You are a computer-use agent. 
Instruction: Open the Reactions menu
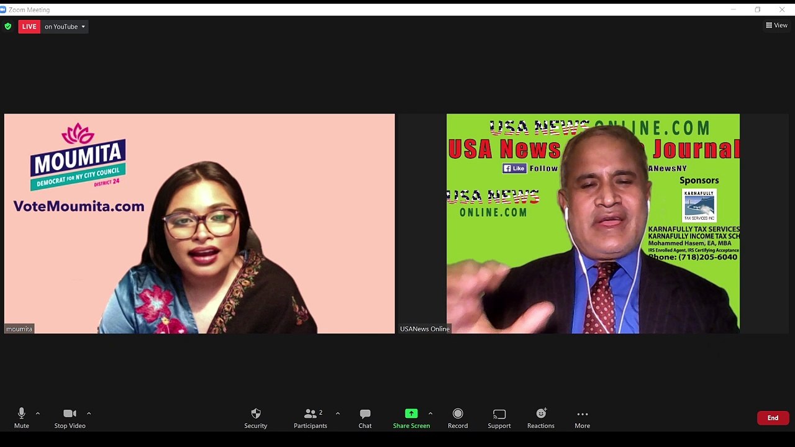(x=541, y=418)
